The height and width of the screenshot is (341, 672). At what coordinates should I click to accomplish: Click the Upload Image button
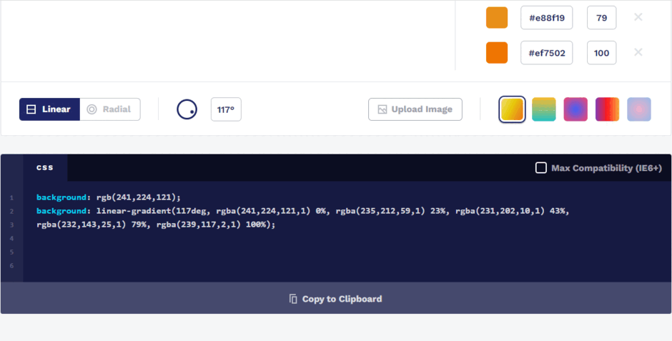tap(415, 109)
